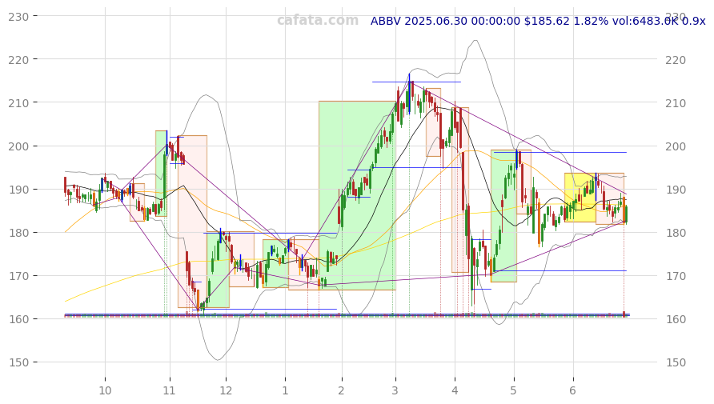Click the 220 label on left price axis

18,60
